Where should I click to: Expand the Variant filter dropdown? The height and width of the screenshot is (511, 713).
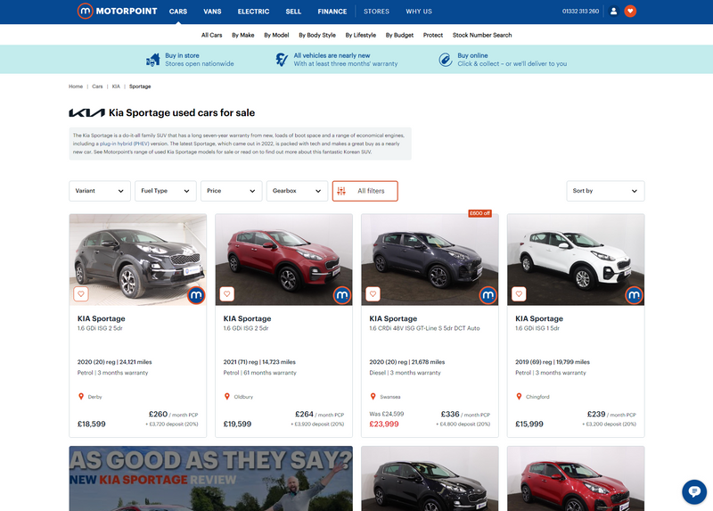point(100,191)
